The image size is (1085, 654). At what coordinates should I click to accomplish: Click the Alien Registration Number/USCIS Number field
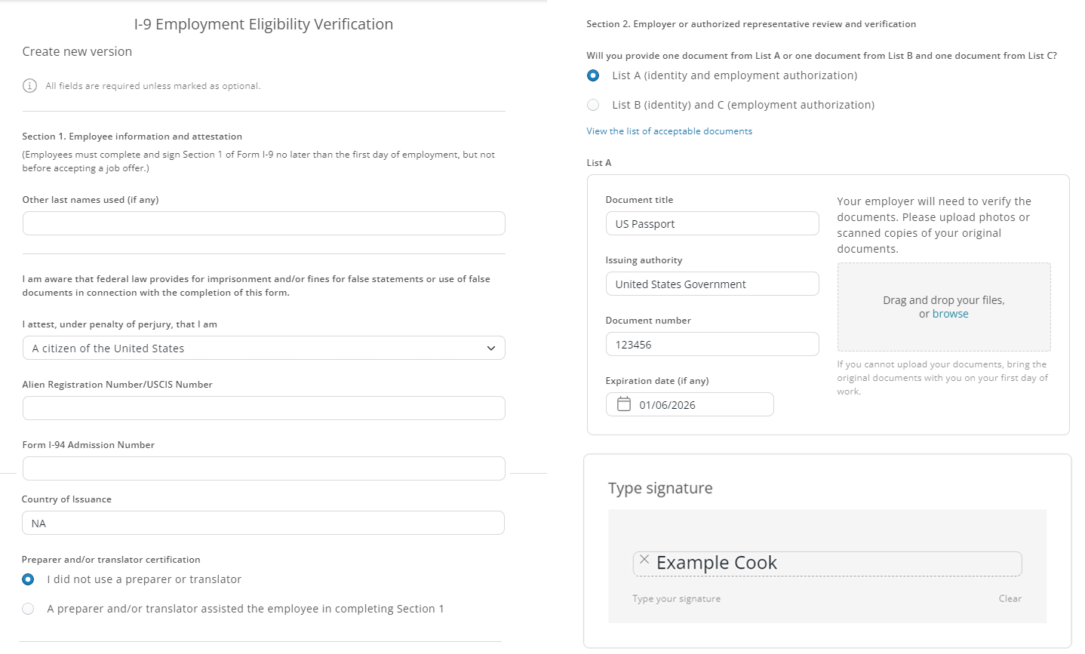(263, 408)
